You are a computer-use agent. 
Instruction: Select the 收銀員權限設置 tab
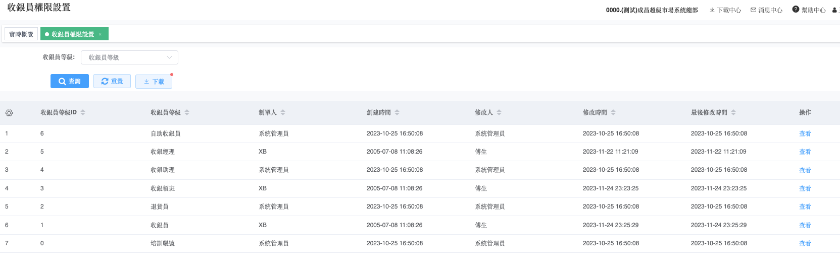(x=72, y=34)
